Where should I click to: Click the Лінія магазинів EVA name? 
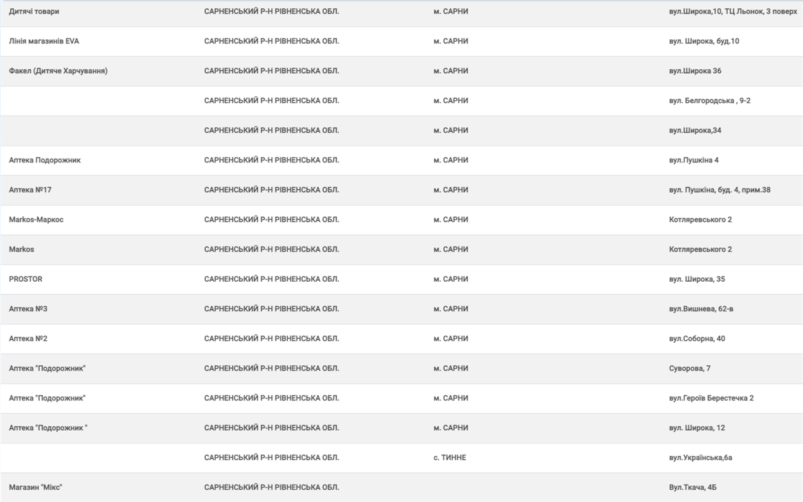(44, 41)
